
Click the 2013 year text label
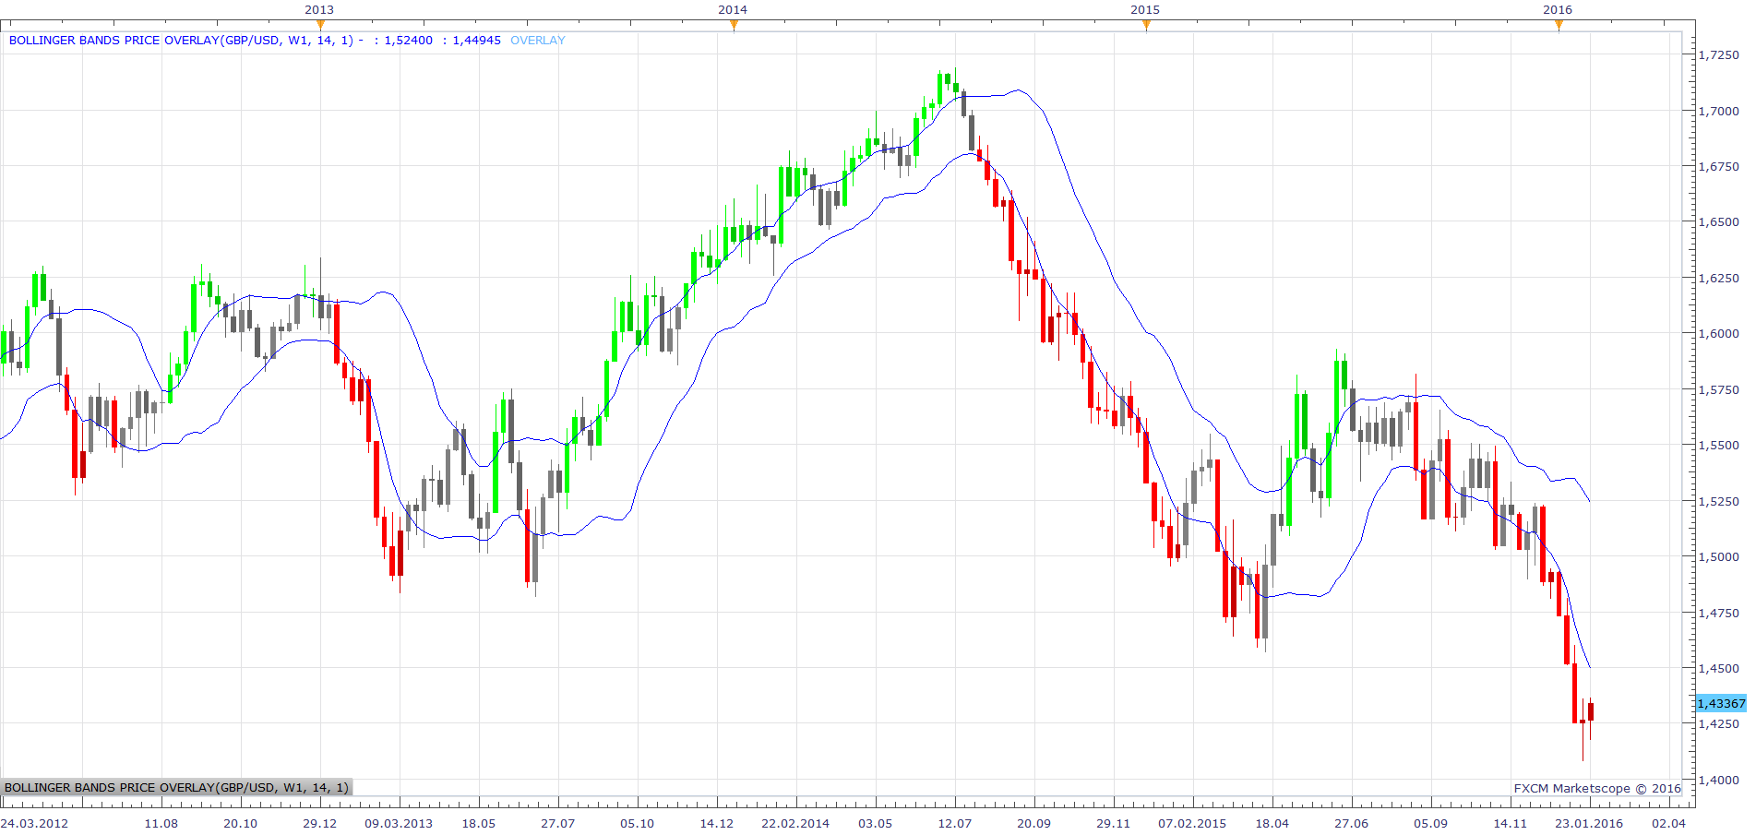(319, 9)
